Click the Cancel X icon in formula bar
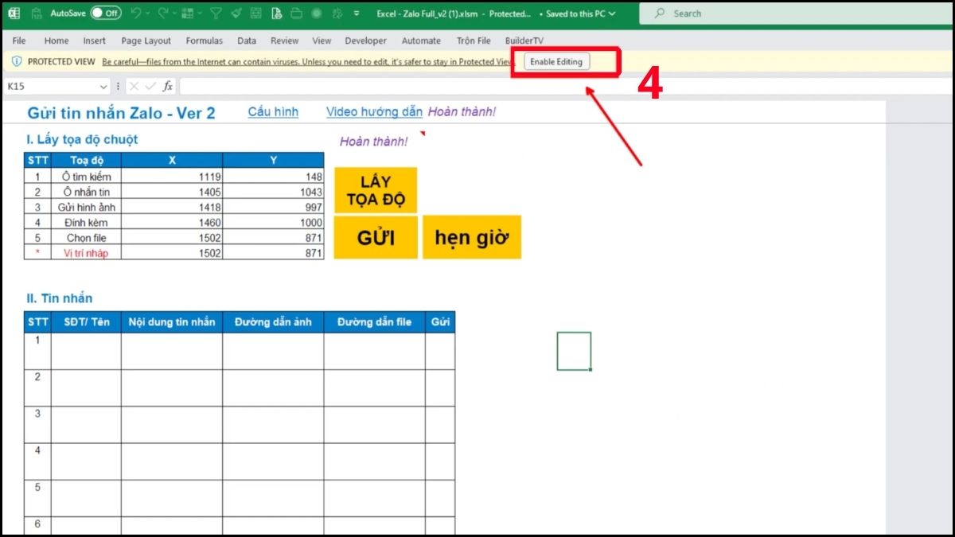 [x=134, y=86]
